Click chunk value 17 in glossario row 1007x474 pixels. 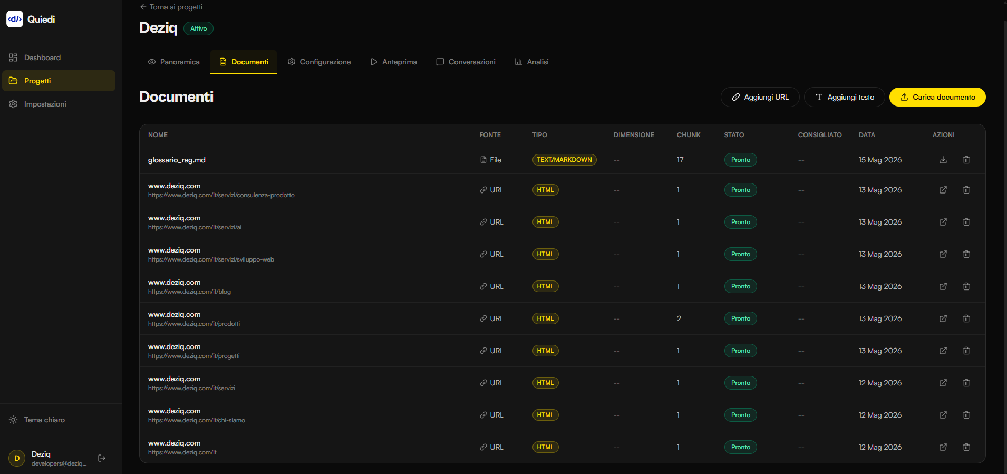[x=680, y=160]
